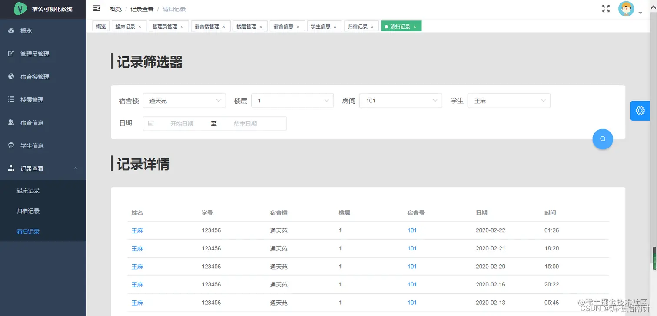Close the 宿舍信息 tab
This screenshot has width=657, height=316.
[x=298, y=27]
